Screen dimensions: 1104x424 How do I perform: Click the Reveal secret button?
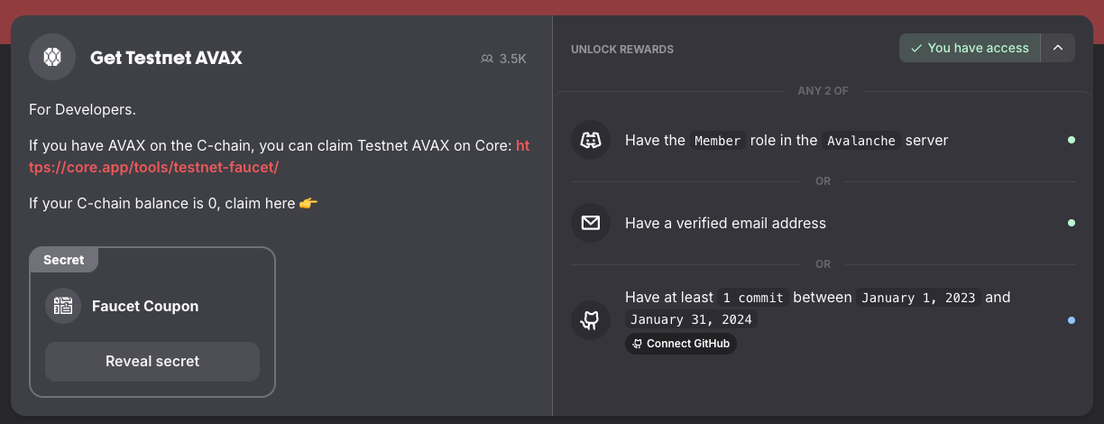[152, 361]
